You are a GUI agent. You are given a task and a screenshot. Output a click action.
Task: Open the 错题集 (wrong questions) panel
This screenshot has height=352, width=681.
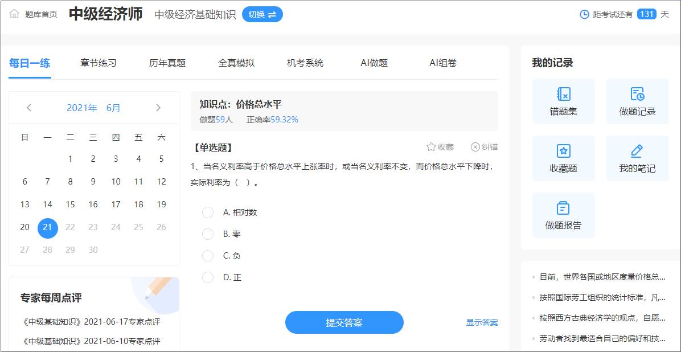pyautogui.click(x=563, y=101)
